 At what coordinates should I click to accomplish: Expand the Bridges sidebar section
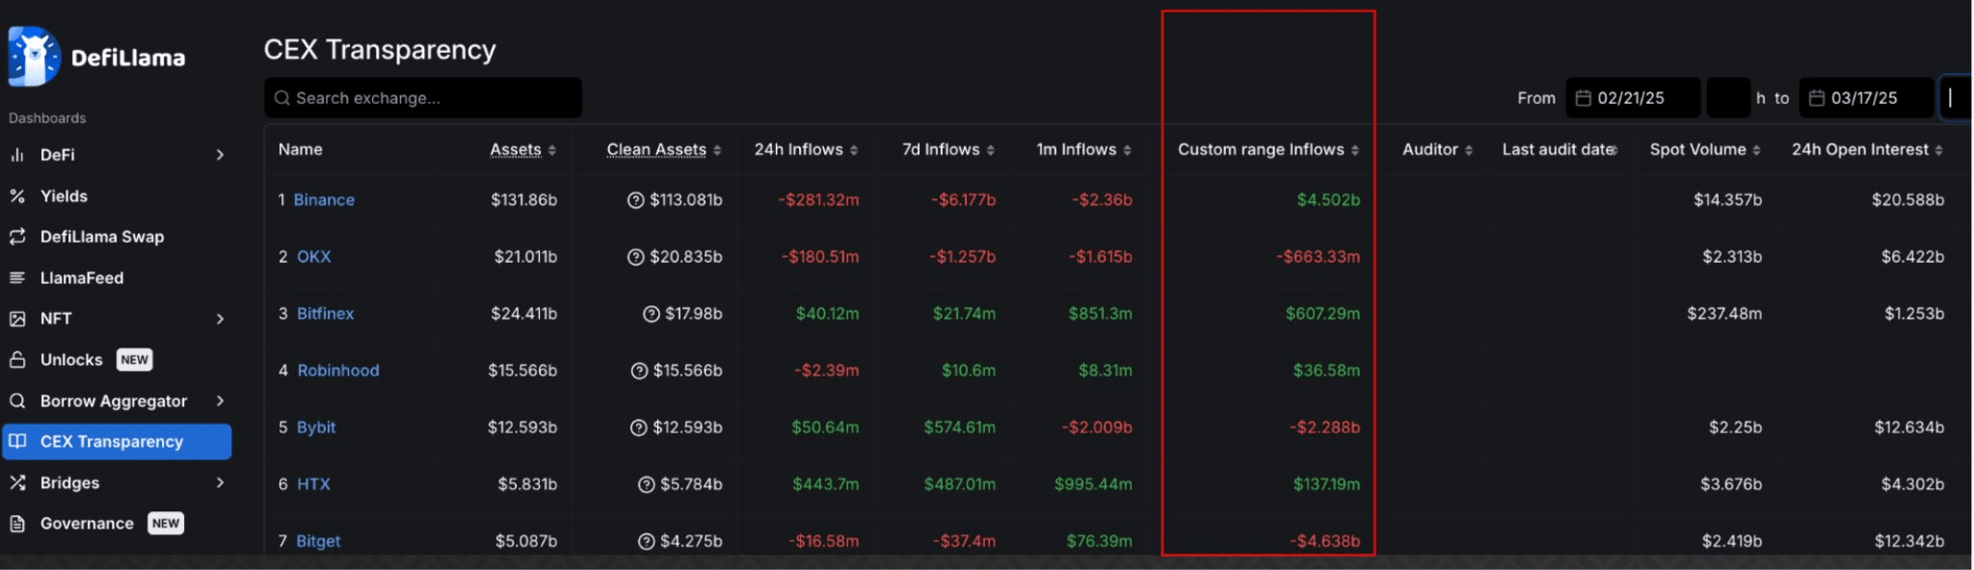pos(221,483)
